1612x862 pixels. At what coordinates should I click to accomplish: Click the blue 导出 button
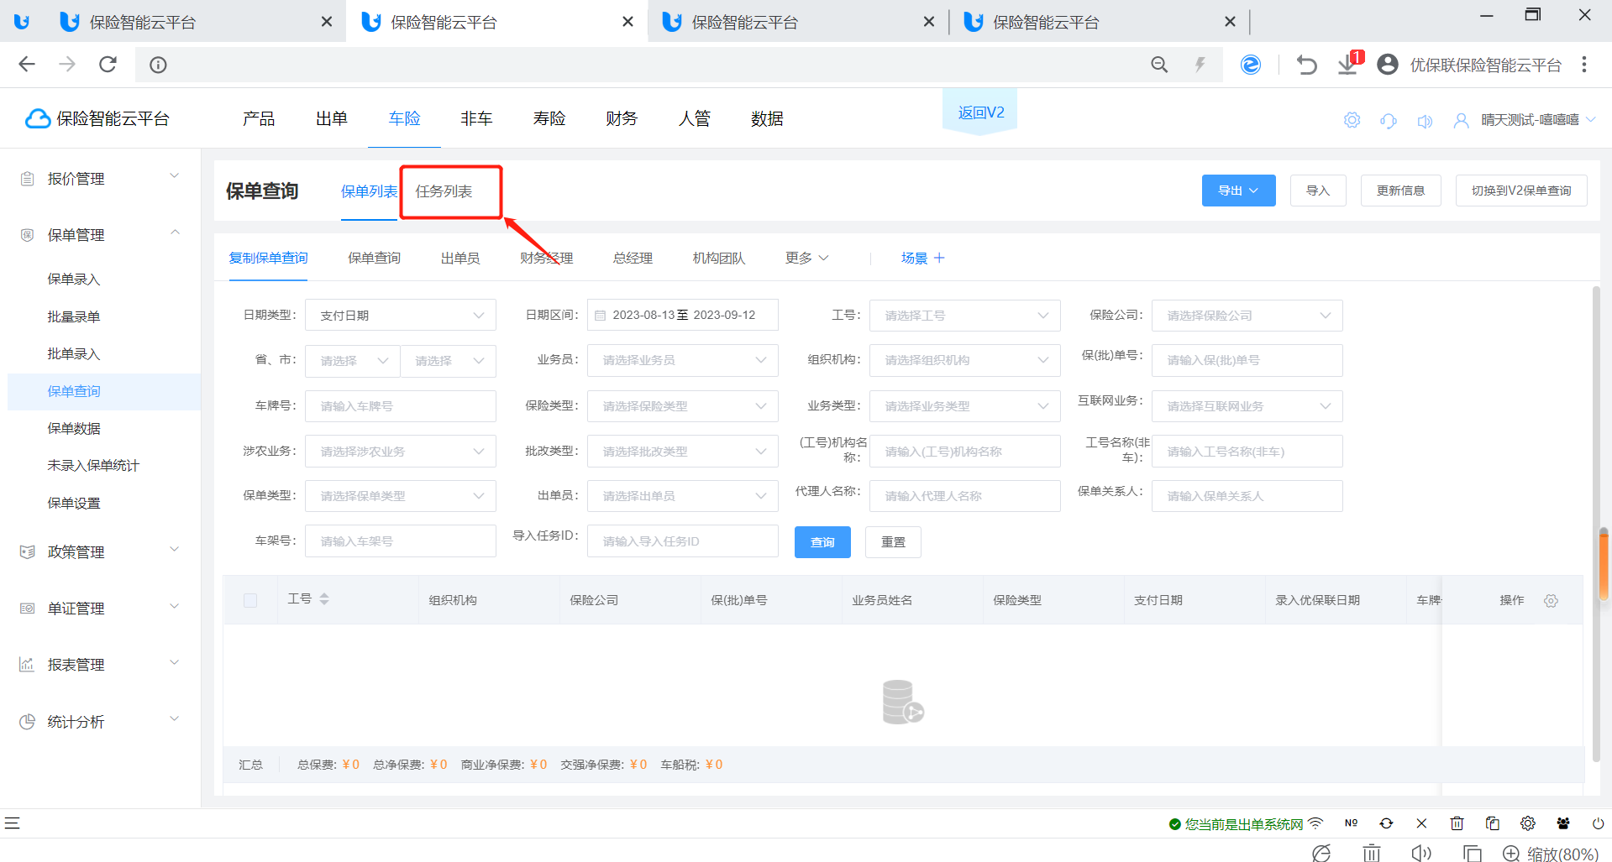coord(1238,191)
